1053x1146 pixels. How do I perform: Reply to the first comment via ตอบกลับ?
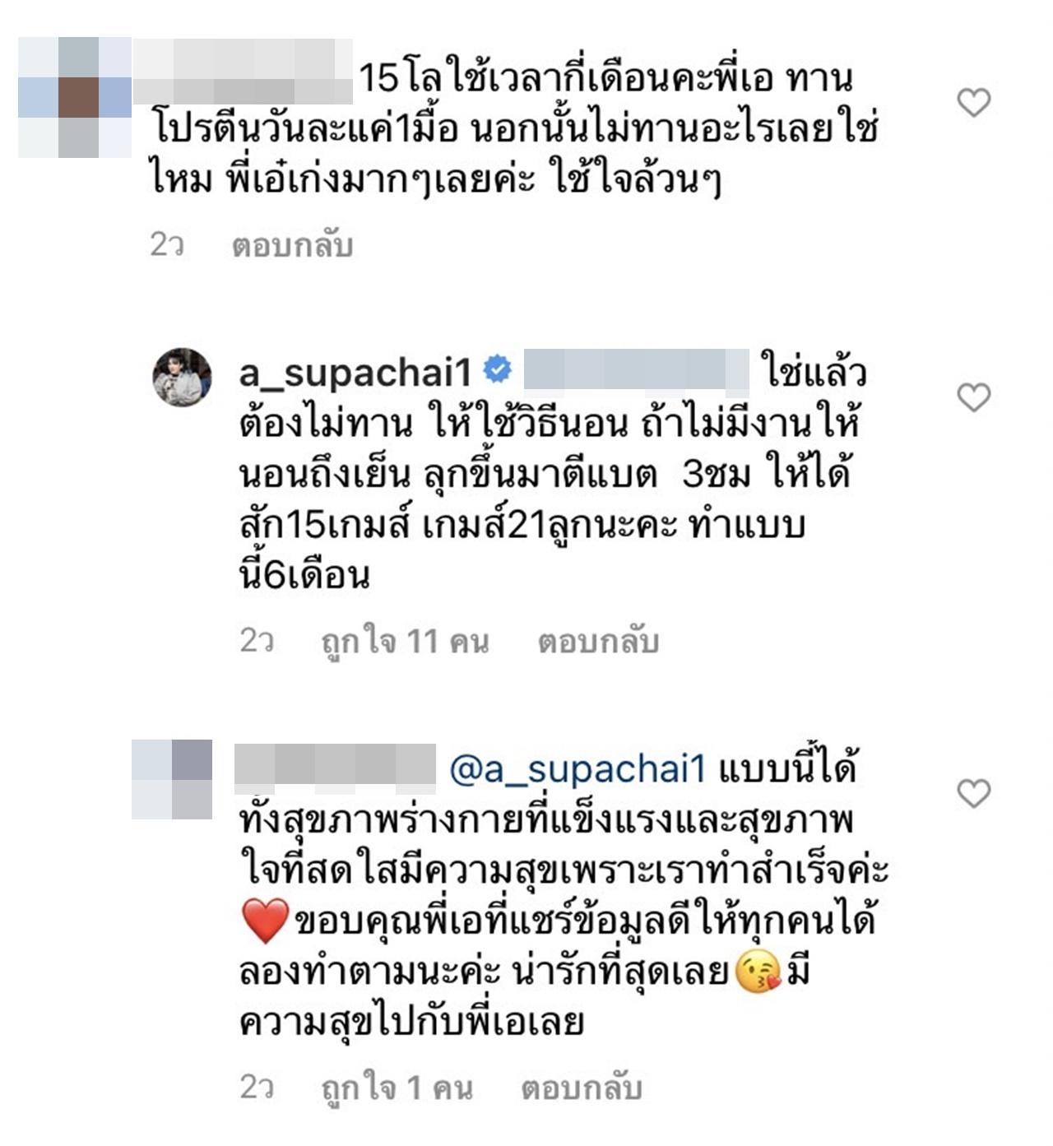coord(292,245)
